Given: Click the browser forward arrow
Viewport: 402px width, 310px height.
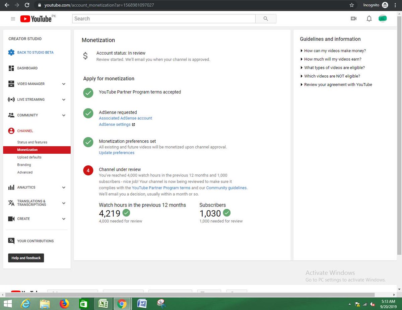Looking at the screenshot, I should (17, 5).
